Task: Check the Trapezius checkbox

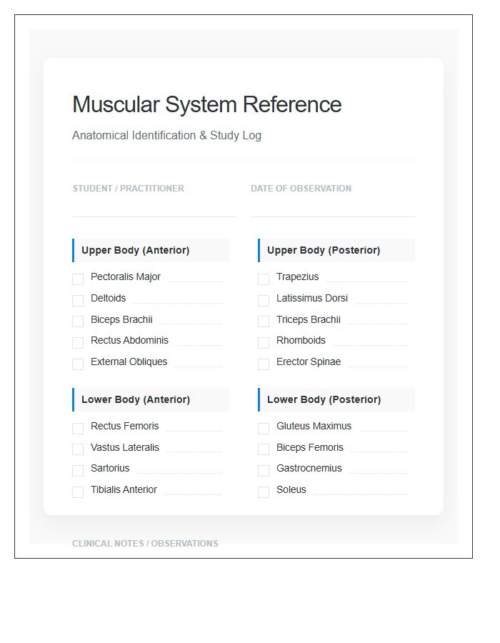Action: [x=264, y=279]
